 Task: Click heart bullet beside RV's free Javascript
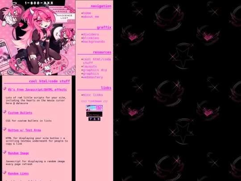click(x=4, y=88)
